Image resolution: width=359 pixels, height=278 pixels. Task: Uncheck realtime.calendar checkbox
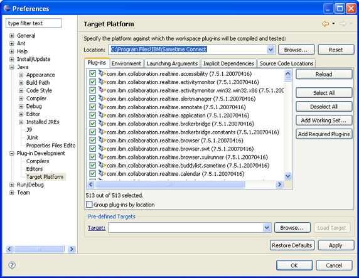tap(92, 174)
